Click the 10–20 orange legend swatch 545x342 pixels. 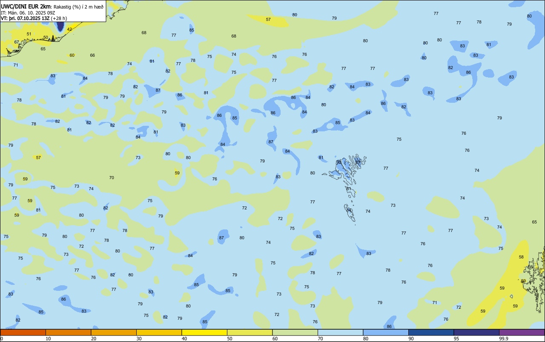pos(68,332)
